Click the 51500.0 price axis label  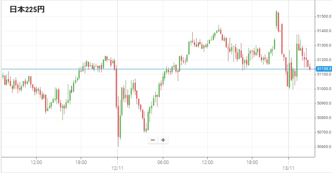coord(323,16)
